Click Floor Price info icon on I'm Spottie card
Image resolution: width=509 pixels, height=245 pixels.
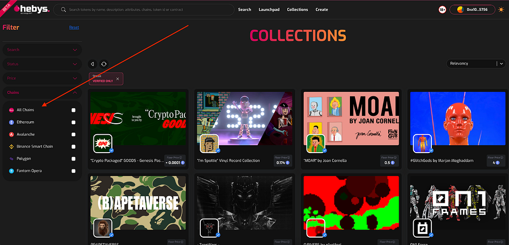pos(290,157)
